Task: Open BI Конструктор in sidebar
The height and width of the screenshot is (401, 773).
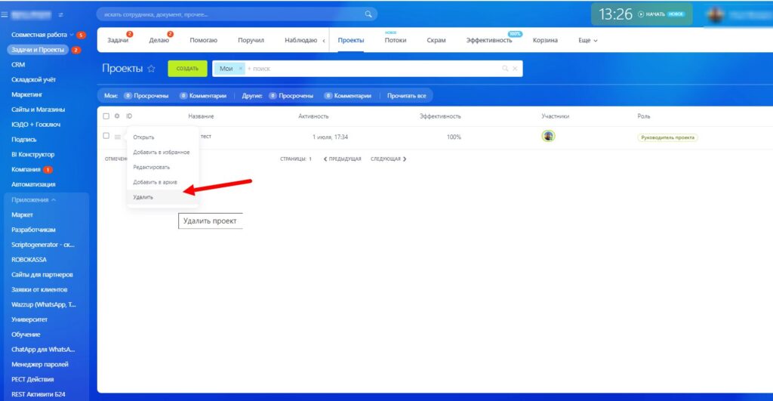Action: pos(33,154)
